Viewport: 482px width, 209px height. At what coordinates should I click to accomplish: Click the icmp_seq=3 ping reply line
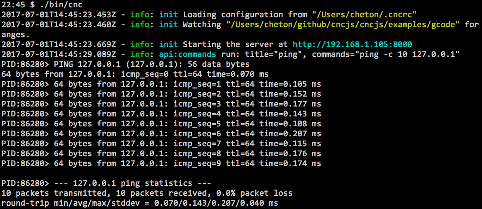187,104
